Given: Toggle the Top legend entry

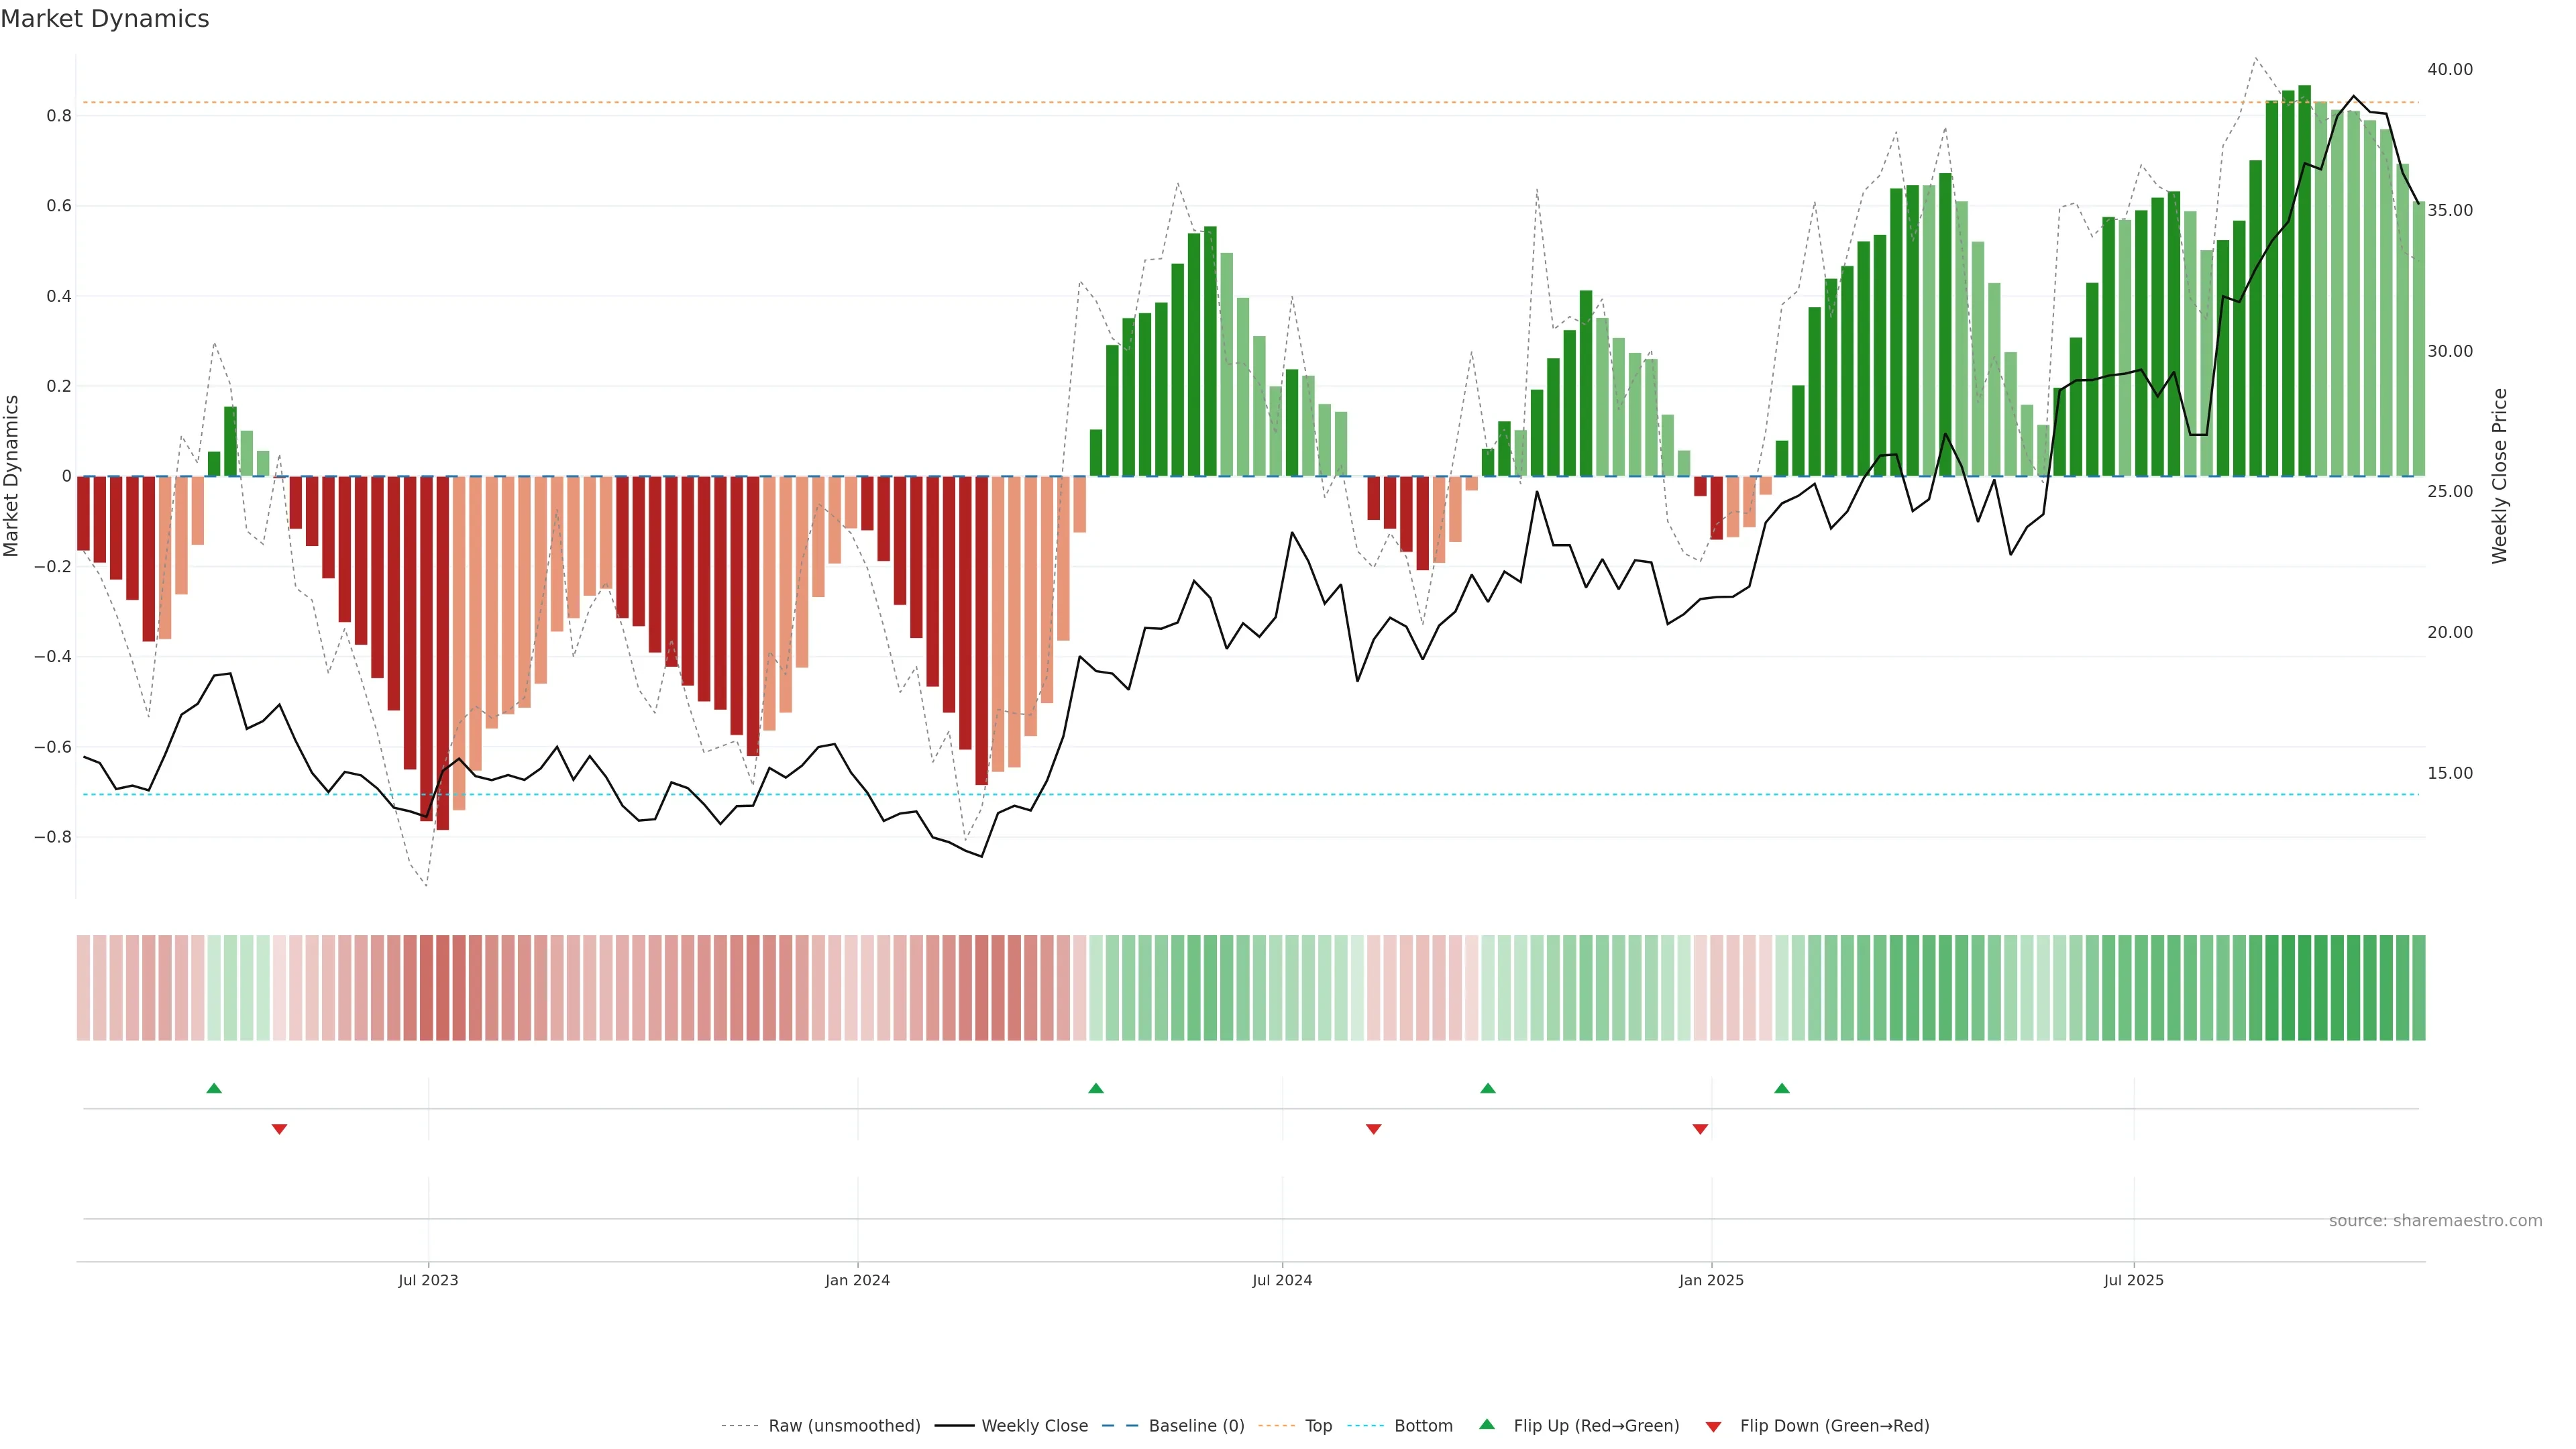Looking at the screenshot, I should pos(1318,1426).
